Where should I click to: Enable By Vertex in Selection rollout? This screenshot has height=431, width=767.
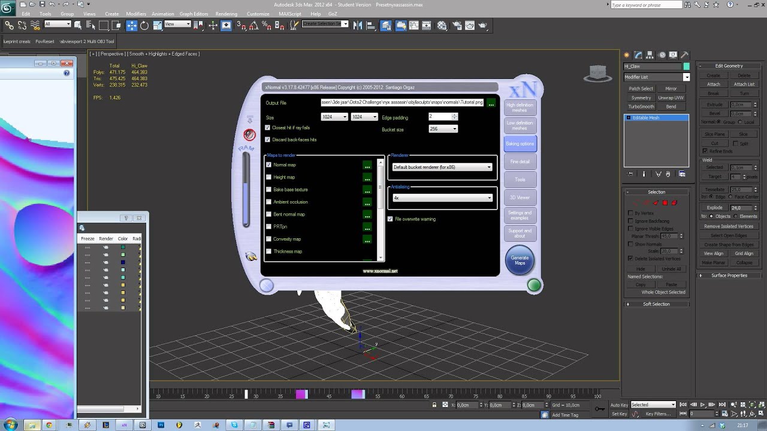630,213
